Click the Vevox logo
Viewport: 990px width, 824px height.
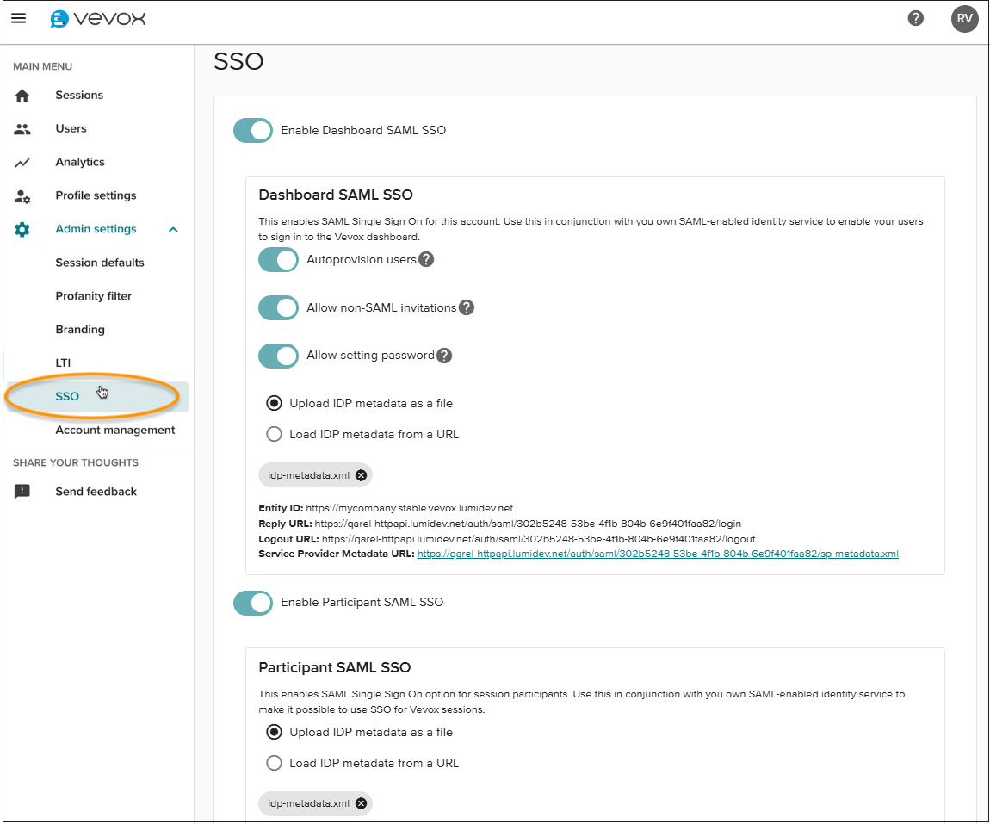98,19
